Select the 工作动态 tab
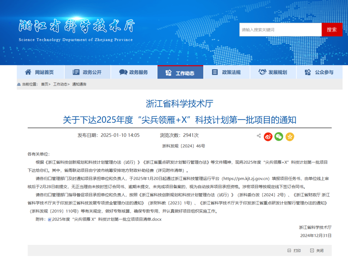Image resolution: width=348 pixels, height=259 pixels. tap(180, 73)
